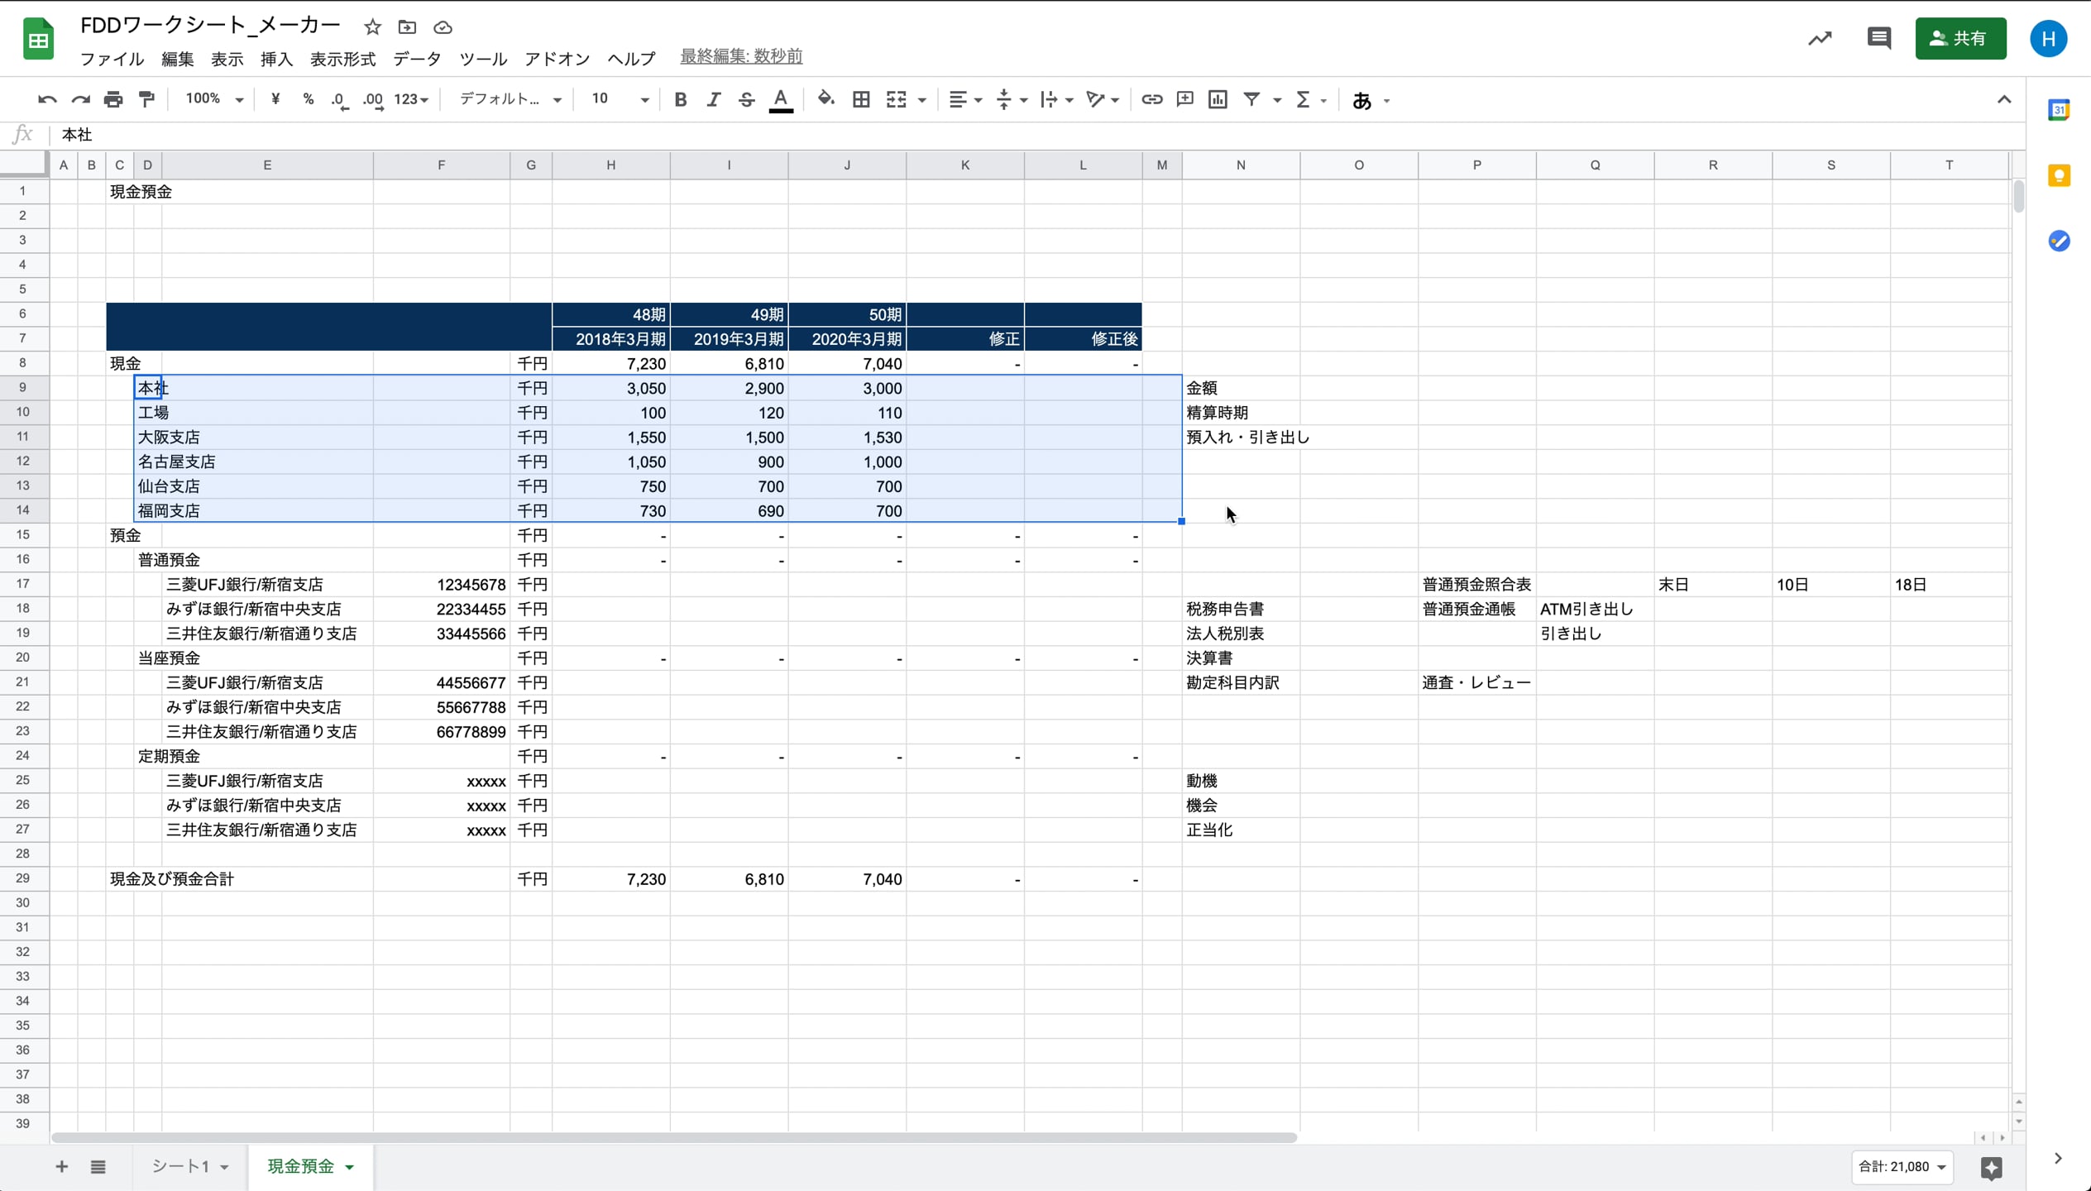Click the borders icon
The width and height of the screenshot is (2091, 1191).
pos(861,100)
